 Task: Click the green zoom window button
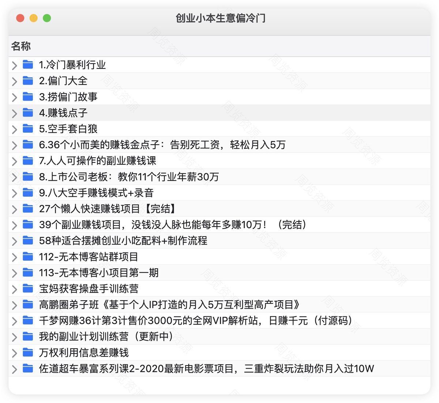click(47, 18)
